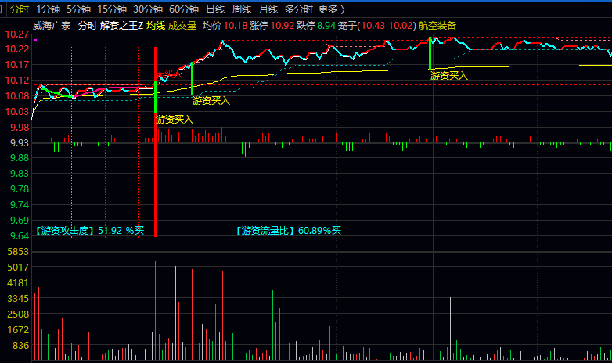
Task: Select the 60分钟 chart period
Action: tap(184, 9)
